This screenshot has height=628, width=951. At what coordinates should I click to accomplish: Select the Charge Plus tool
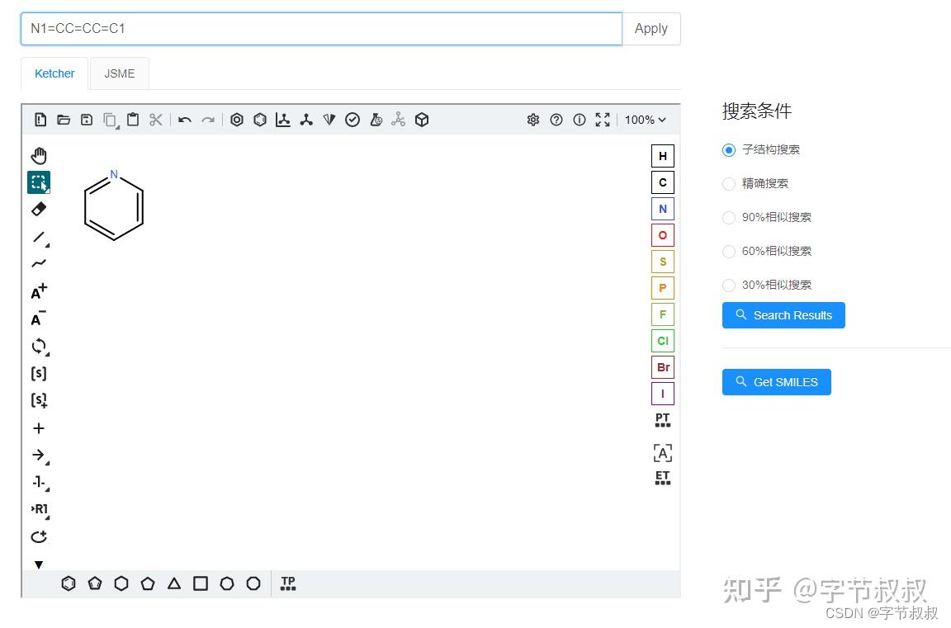(x=38, y=291)
